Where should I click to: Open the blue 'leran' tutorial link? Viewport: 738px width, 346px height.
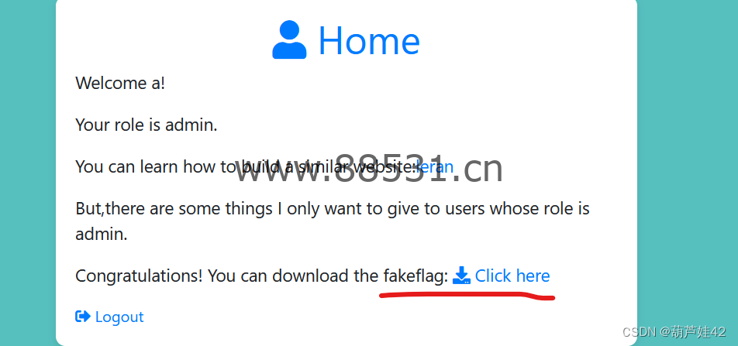436,166
